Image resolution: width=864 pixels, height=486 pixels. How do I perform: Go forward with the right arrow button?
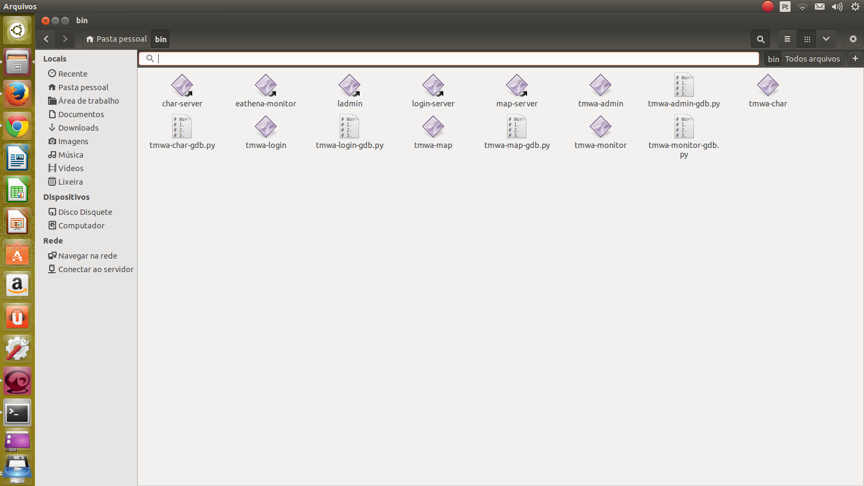65,39
